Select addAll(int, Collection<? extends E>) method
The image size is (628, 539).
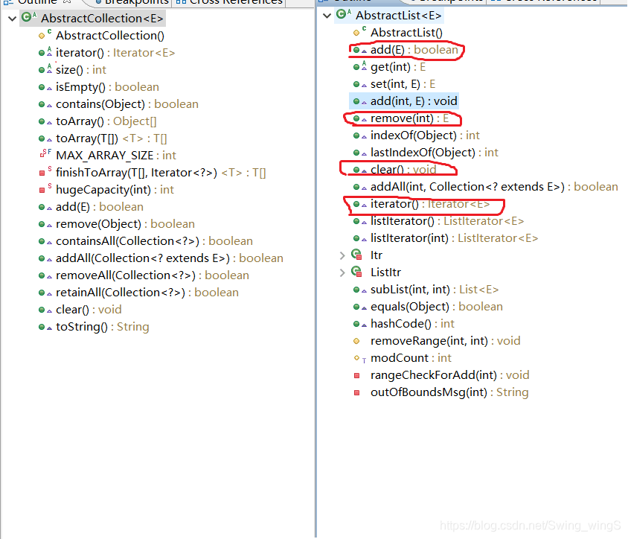(x=494, y=187)
